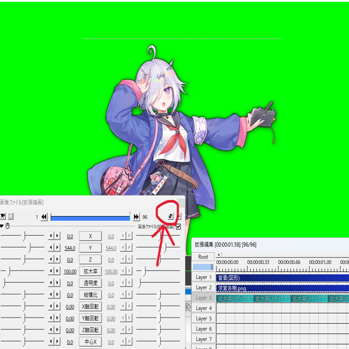Increase Y軸回転 start value with right arrow
This screenshot has height=349, width=349.
(x=57, y=318)
